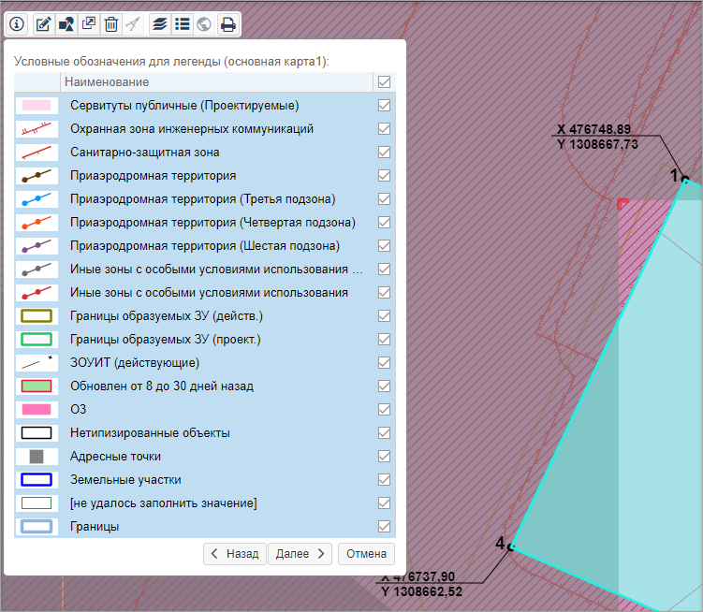The width and height of the screenshot is (703, 612).
Task: Click the copy object toolbar icon
Action: coord(89,23)
